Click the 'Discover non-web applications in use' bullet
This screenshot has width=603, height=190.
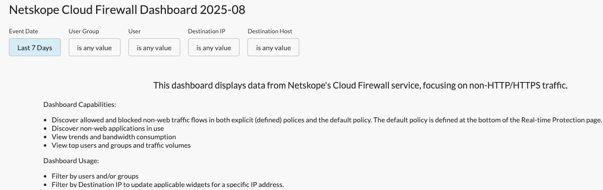click(x=108, y=128)
